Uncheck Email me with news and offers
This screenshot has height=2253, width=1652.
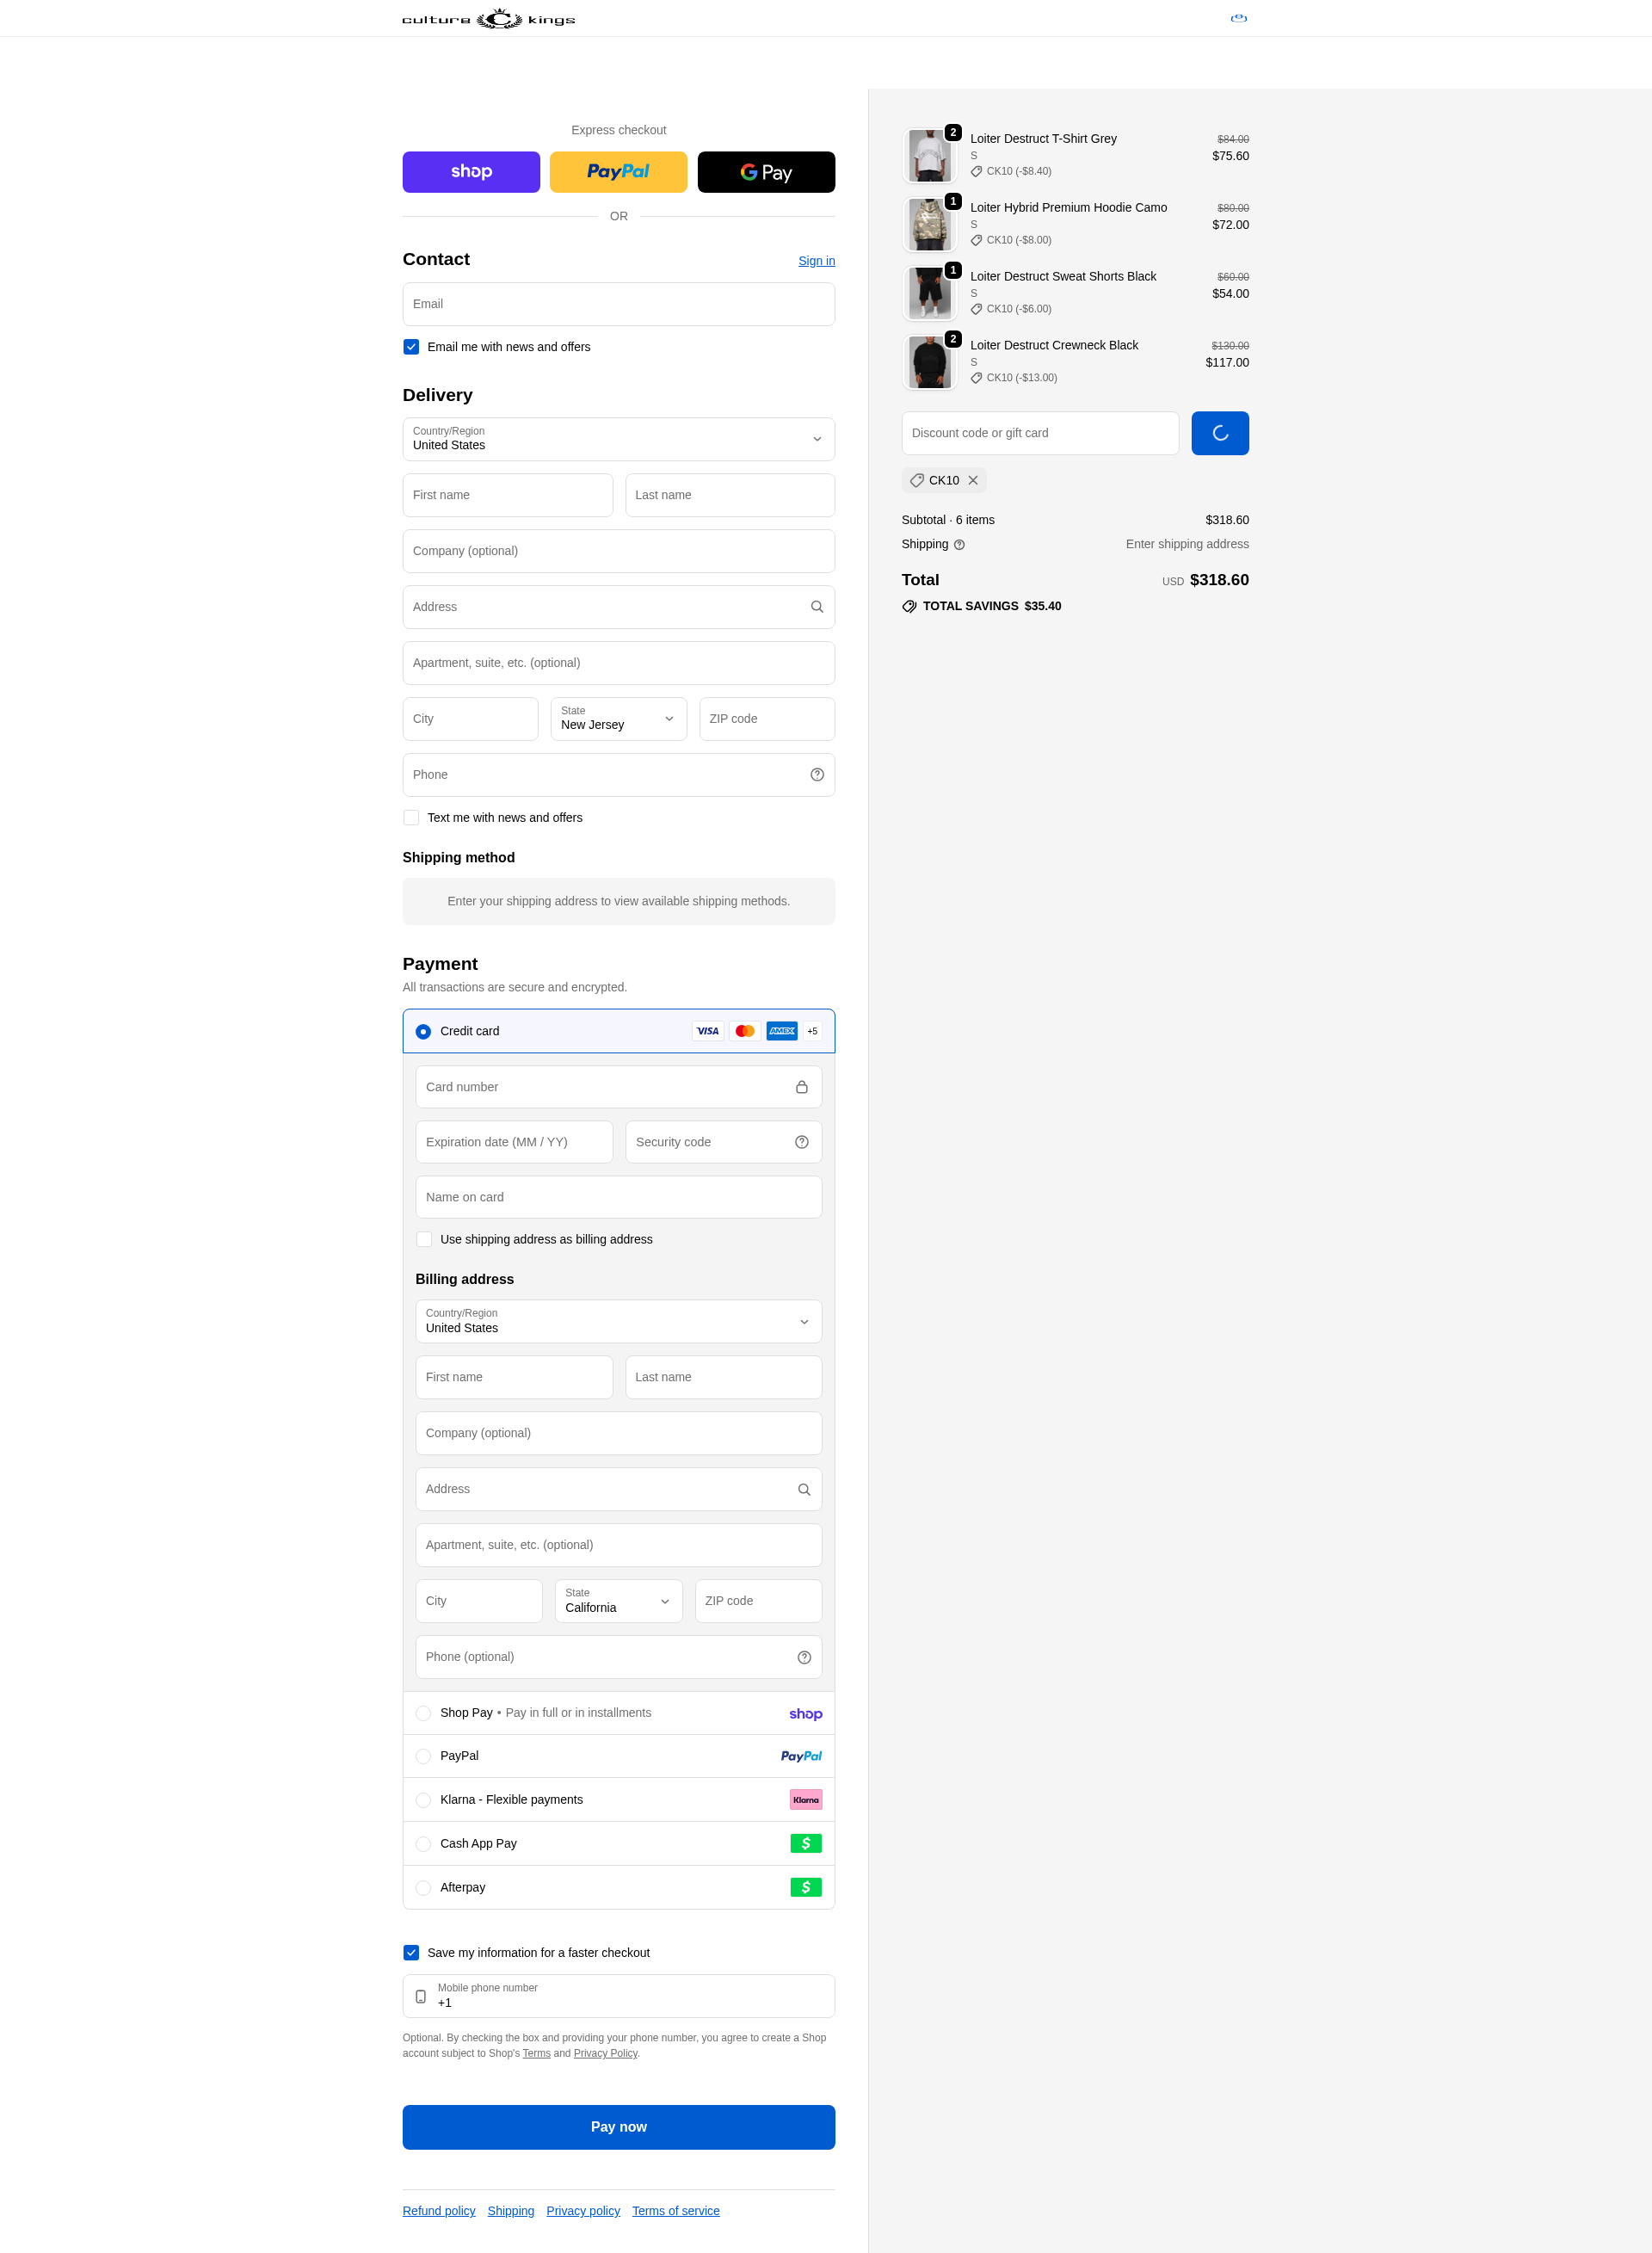(x=411, y=347)
